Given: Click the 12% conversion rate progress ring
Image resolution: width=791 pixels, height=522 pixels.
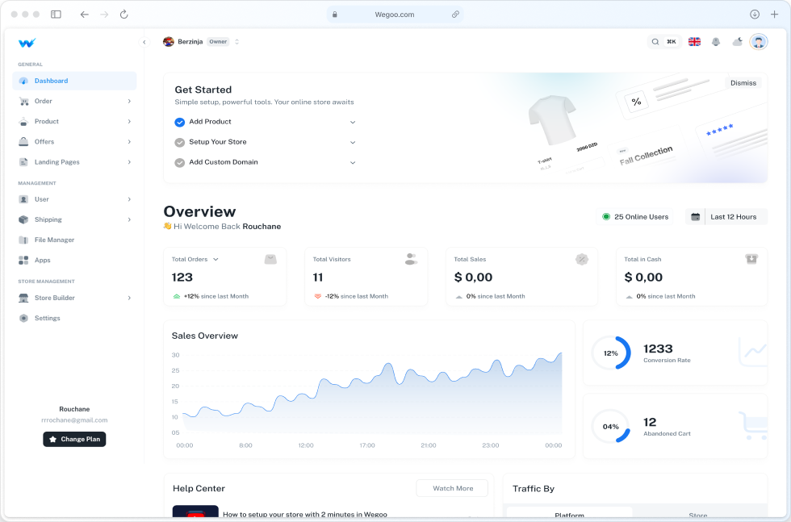Looking at the screenshot, I should pos(611,353).
